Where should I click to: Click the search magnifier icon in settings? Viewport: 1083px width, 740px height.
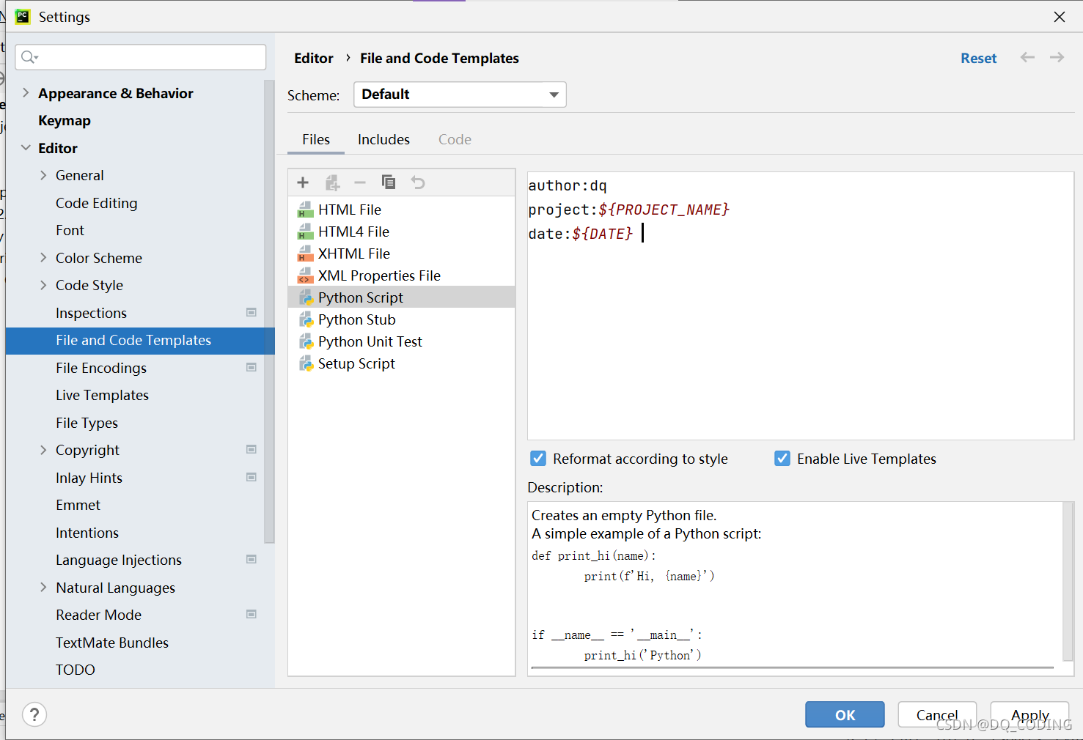click(29, 57)
